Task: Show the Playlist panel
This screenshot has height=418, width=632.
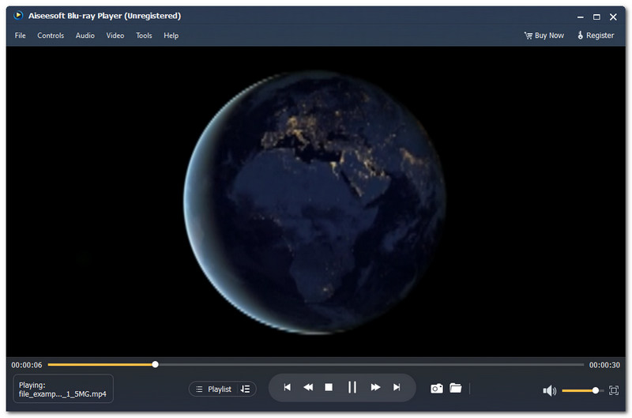Action: point(213,389)
